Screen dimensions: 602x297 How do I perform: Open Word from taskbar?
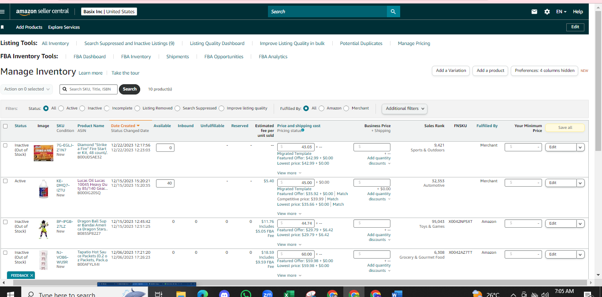397,294
